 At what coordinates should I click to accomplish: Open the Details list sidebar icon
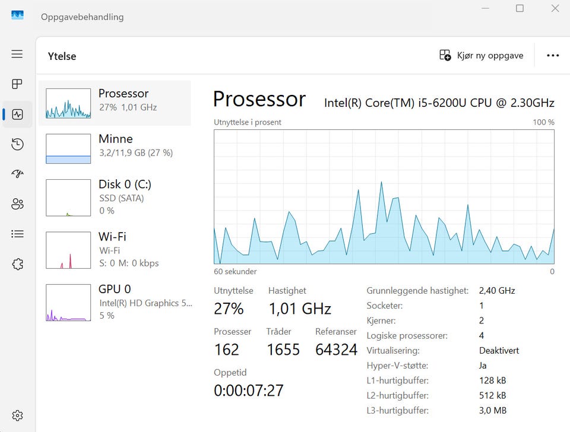pyautogui.click(x=17, y=234)
